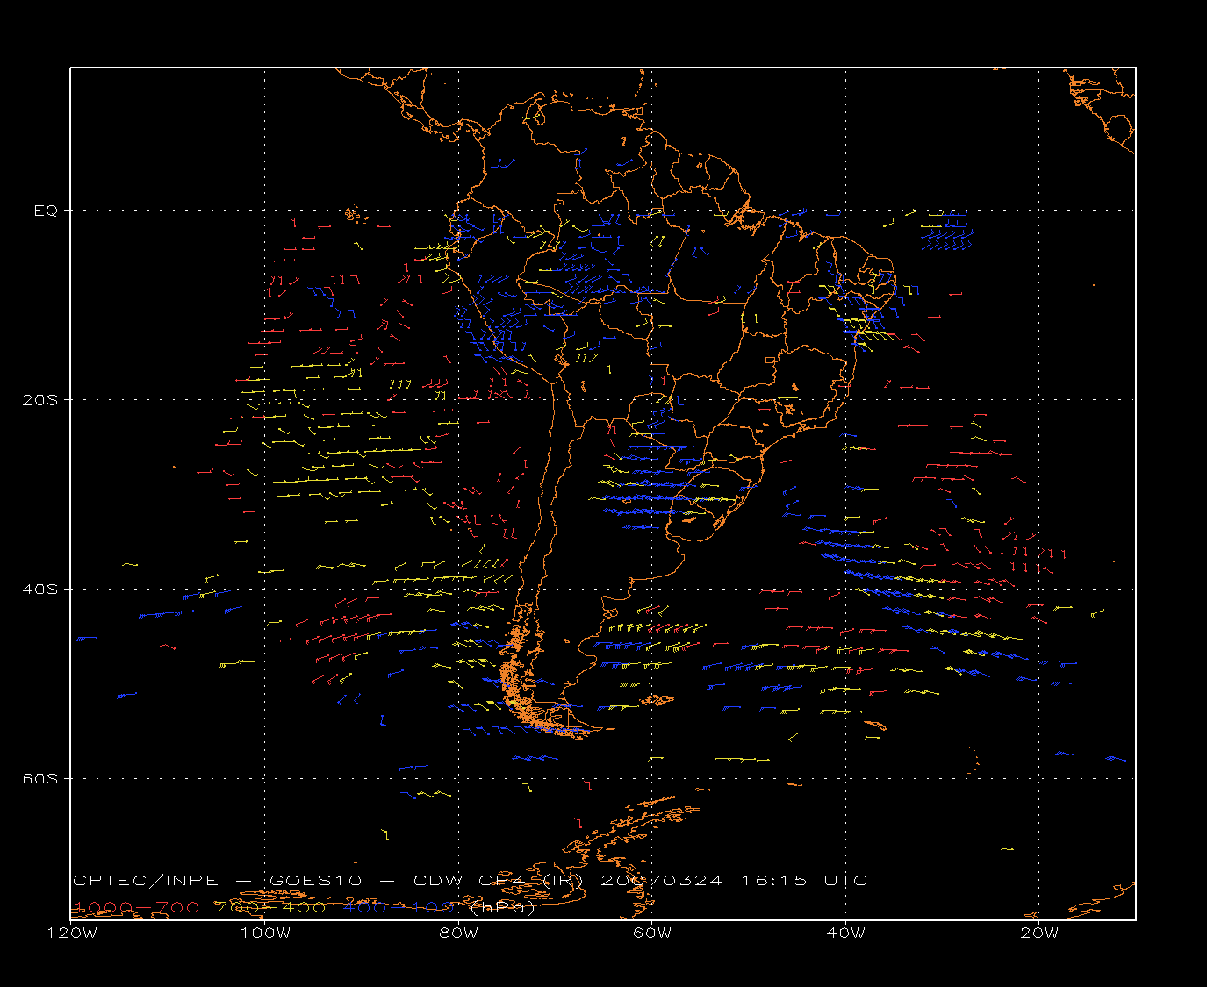Click the "CDW" text in caption

click(x=436, y=880)
